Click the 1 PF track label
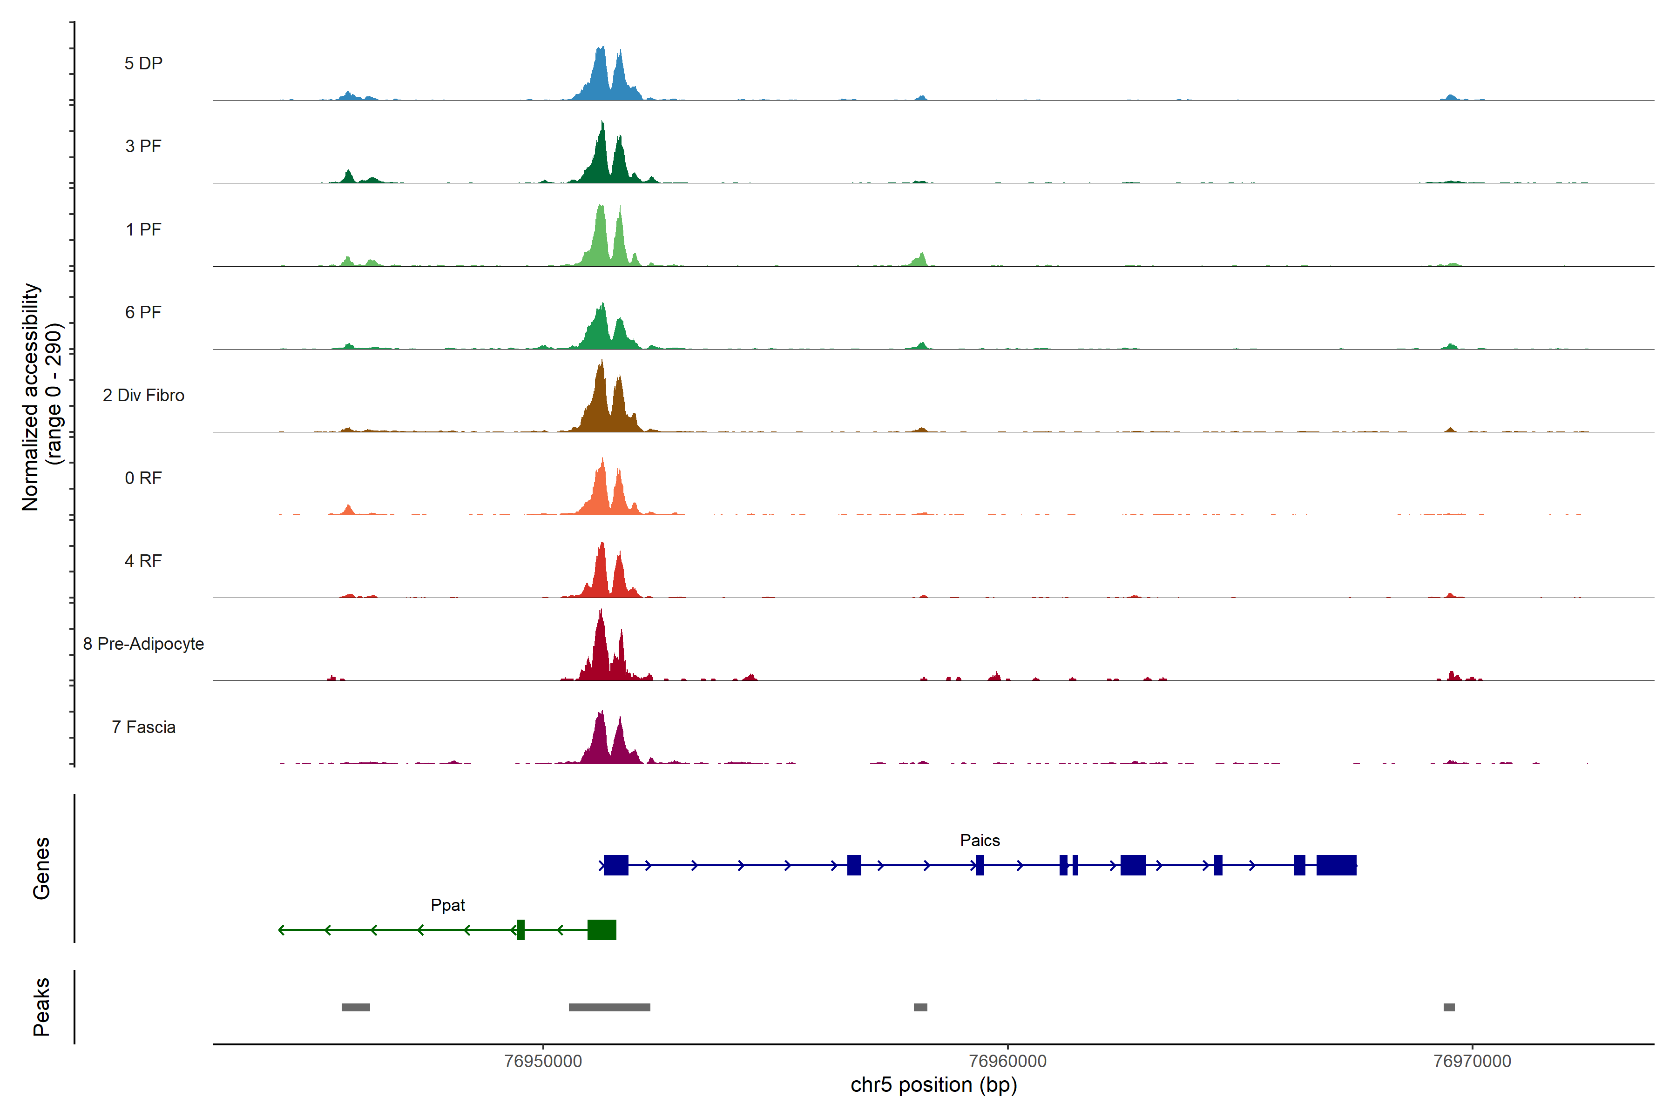This screenshot has height=1117, width=1676. click(143, 229)
